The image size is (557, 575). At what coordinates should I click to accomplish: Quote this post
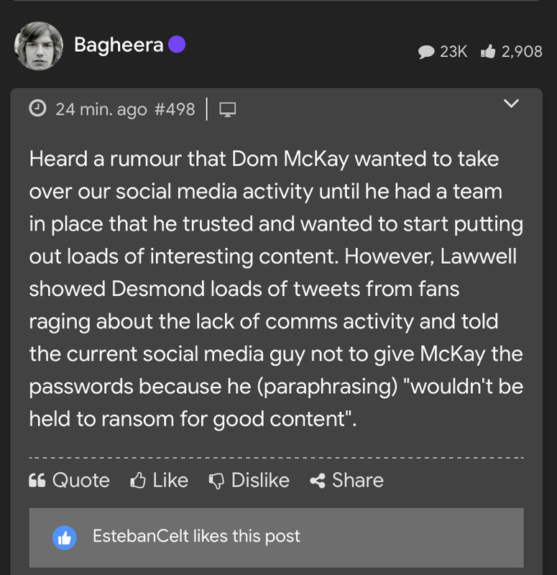[69, 480]
